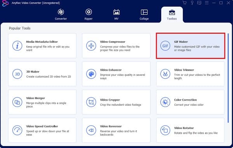Click the Video Rotator icon
Image resolution: width=233 pixels, height=148 pixels.
pos(165,130)
